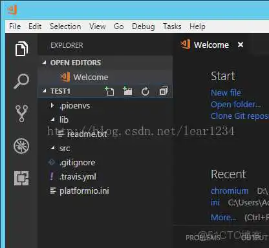Click the app logo in title bar
269x248 pixels.
[x=12, y=10]
